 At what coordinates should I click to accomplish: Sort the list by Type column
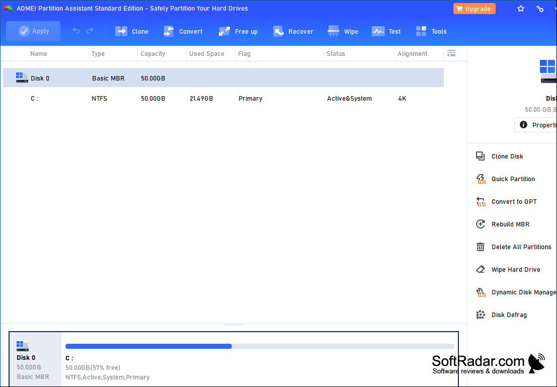point(98,54)
